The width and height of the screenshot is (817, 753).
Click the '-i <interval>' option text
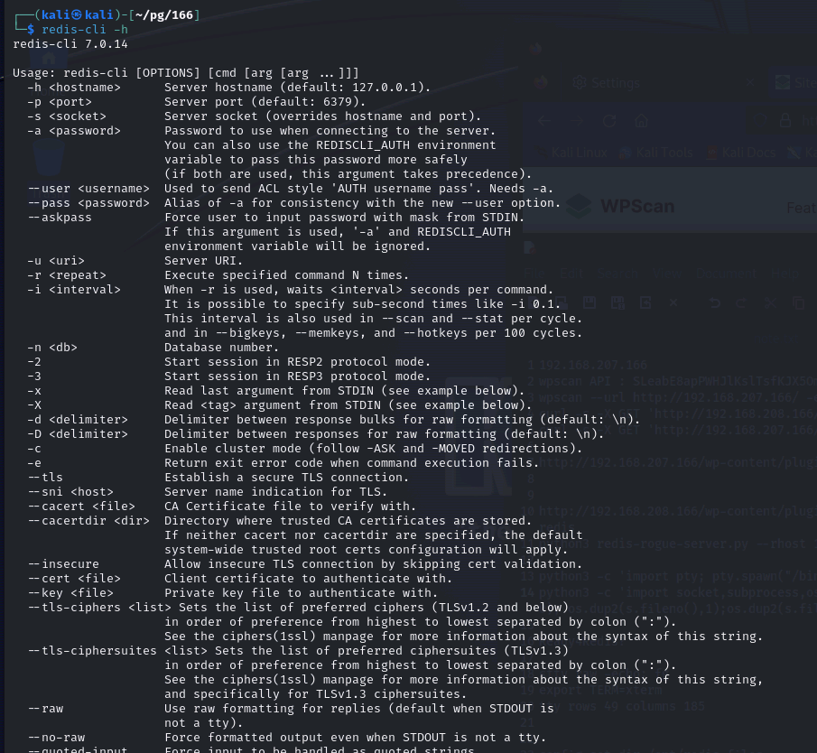click(x=74, y=290)
